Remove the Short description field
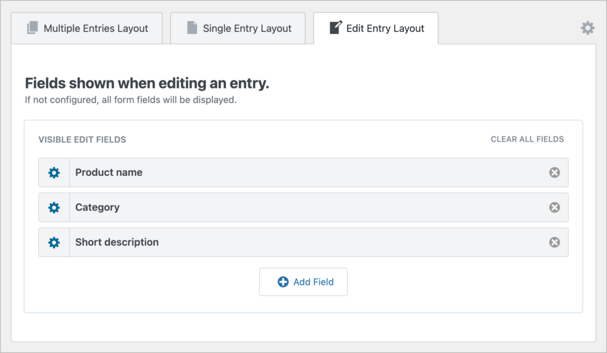The width and height of the screenshot is (607, 353). [x=554, y=242]
